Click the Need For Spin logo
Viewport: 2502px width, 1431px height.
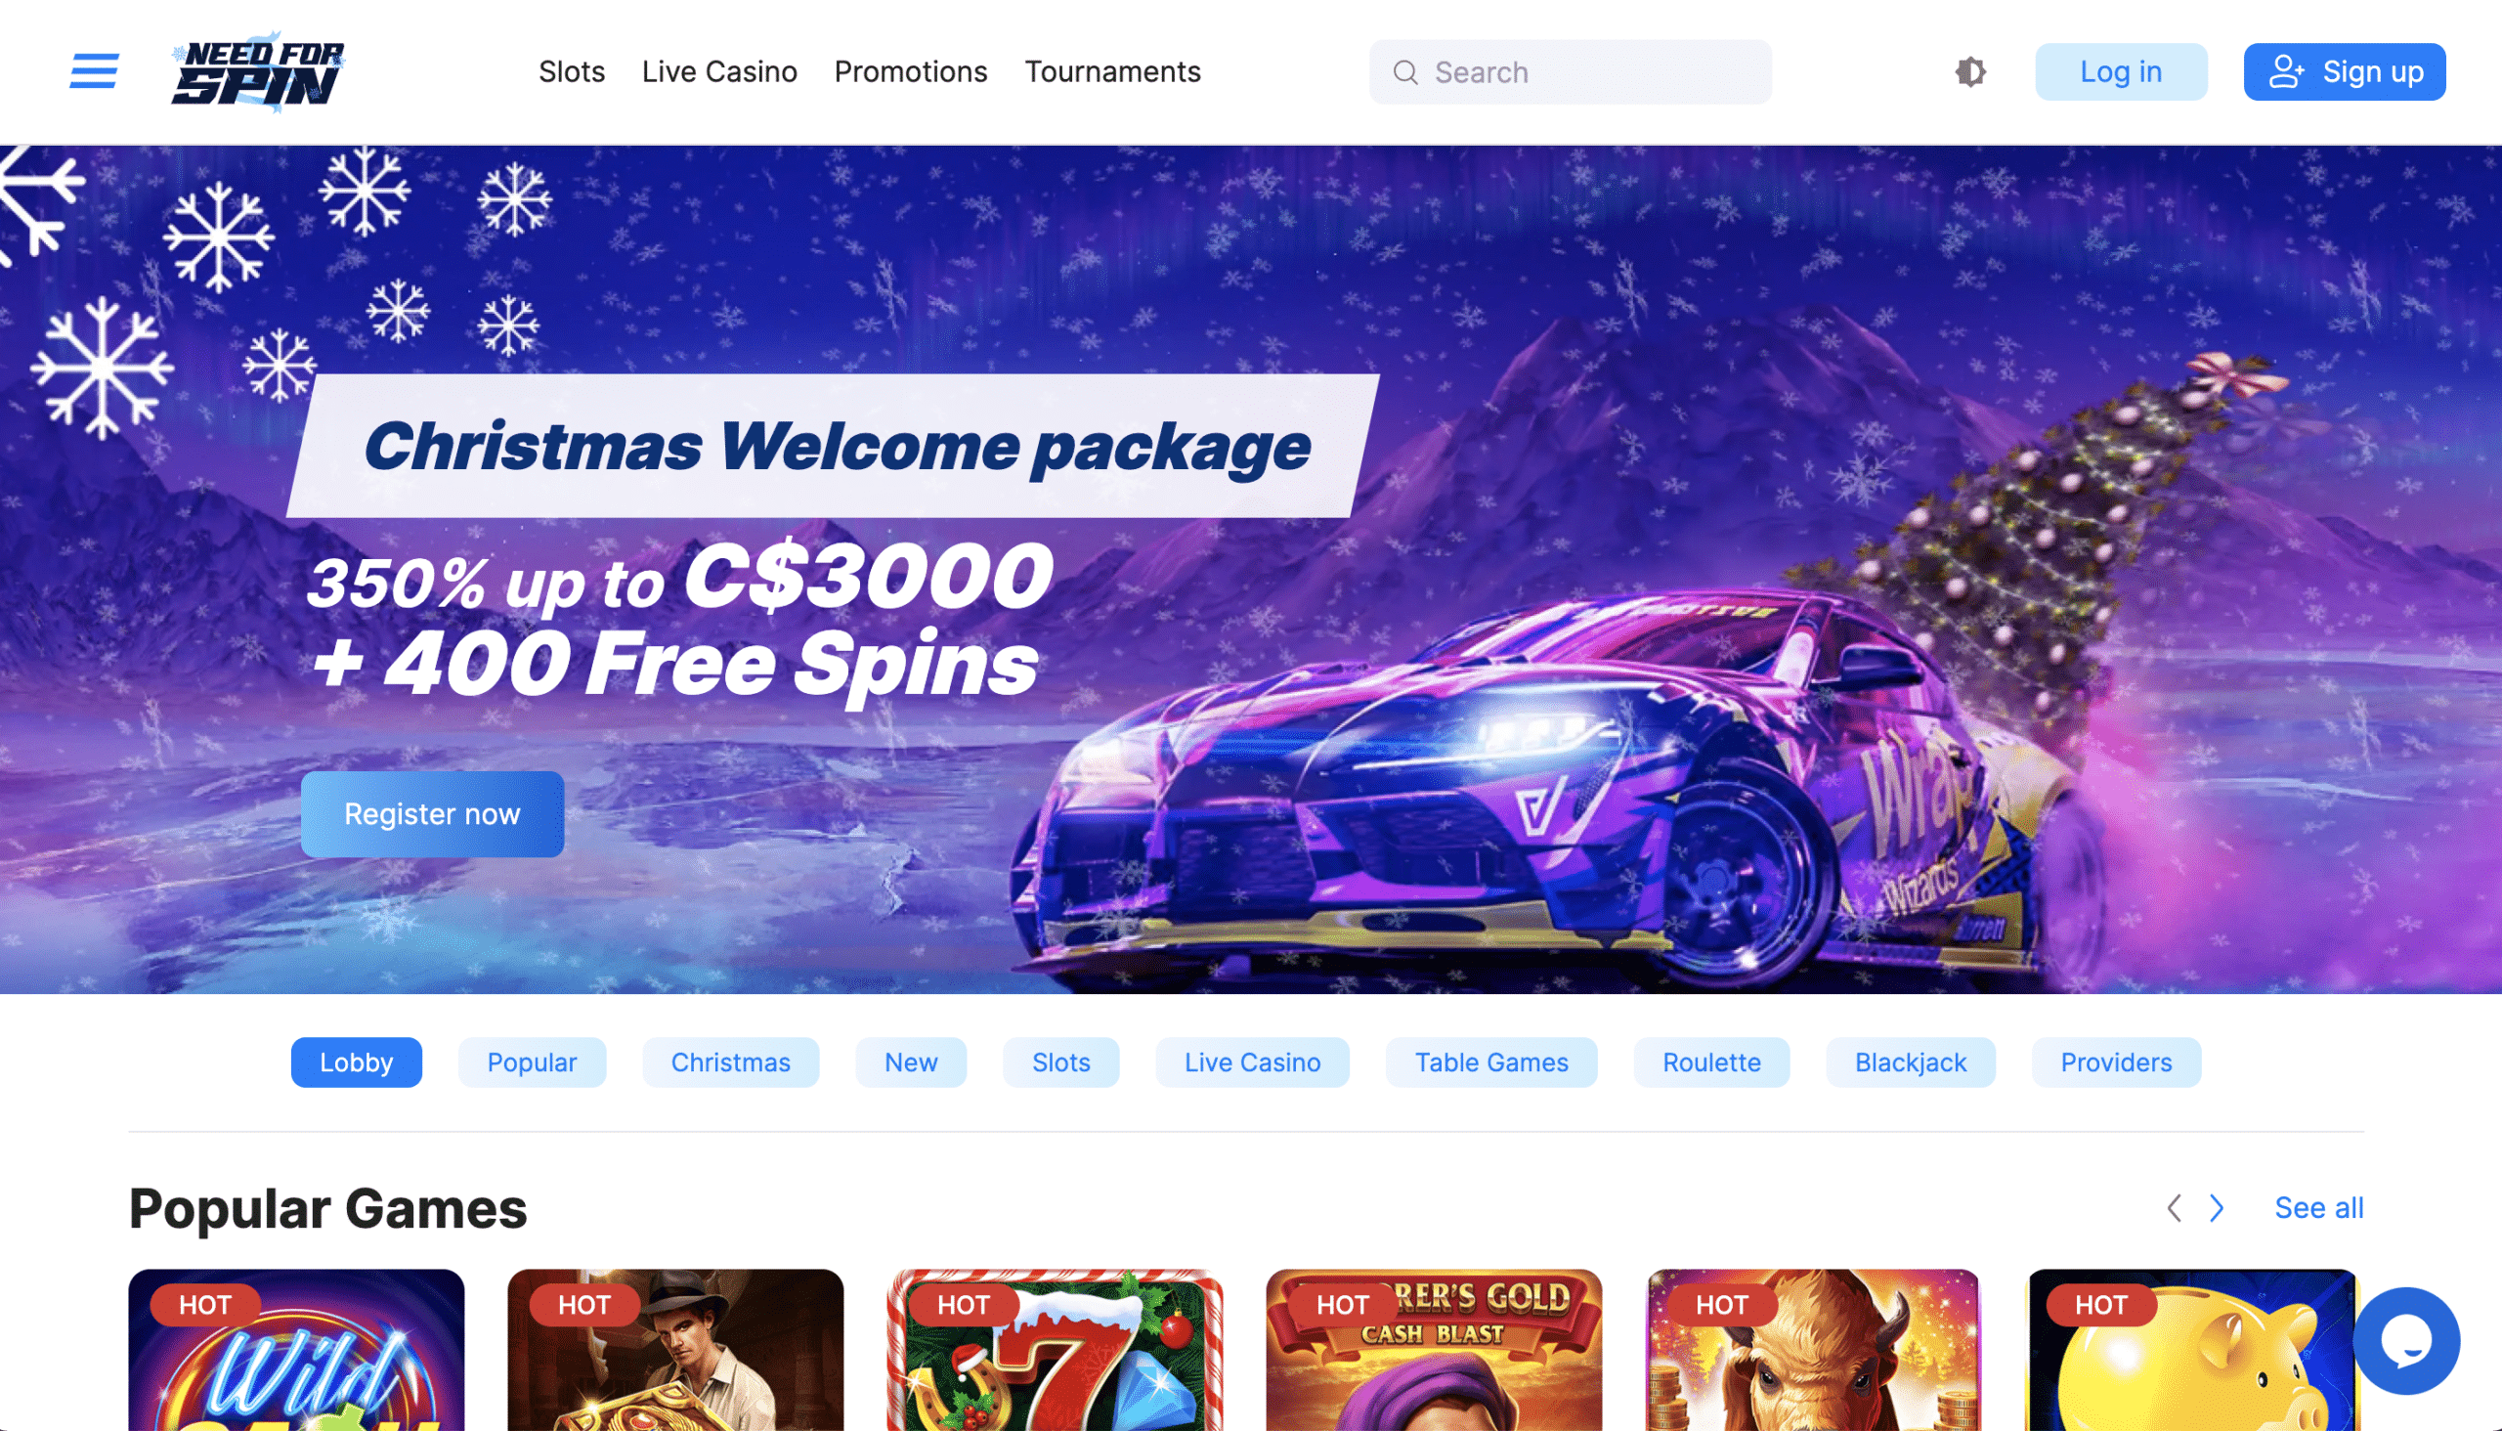pyautogui.click(x=257, y=71)
